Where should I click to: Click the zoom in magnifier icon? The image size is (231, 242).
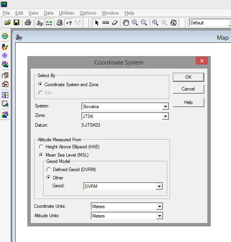(x=135, y=23)
